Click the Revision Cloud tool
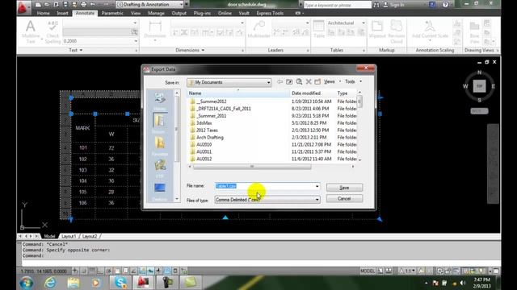The width and height of the screenshot is (517, 290). (397, 31)
